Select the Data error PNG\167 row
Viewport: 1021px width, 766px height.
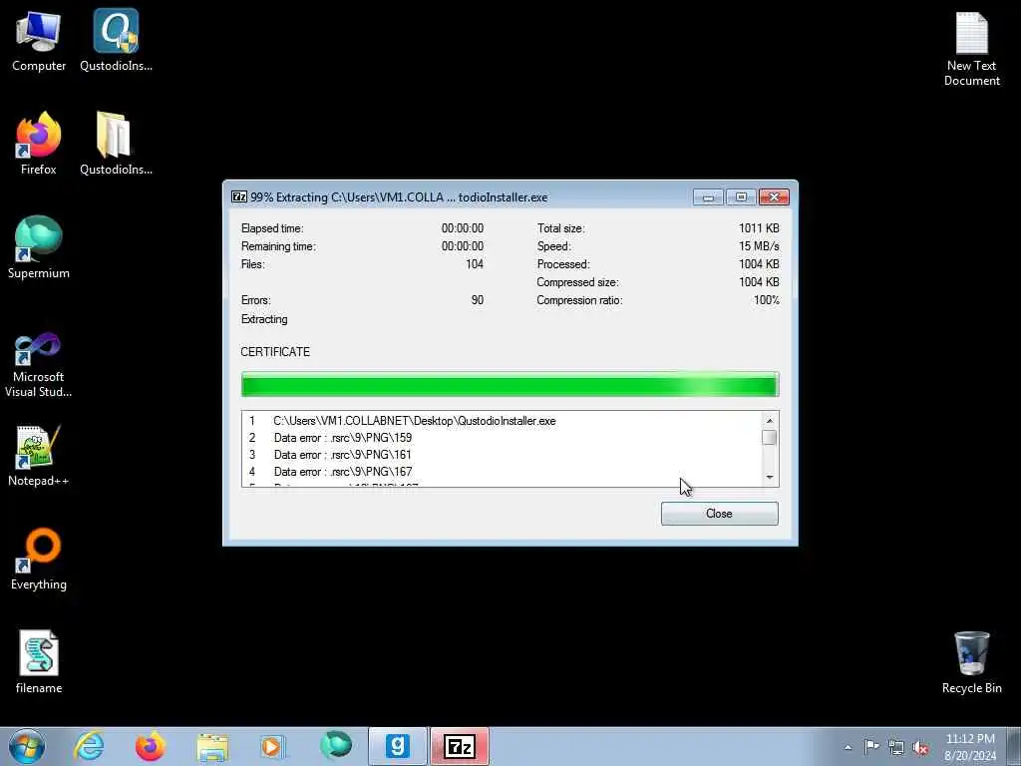(502, 472)
